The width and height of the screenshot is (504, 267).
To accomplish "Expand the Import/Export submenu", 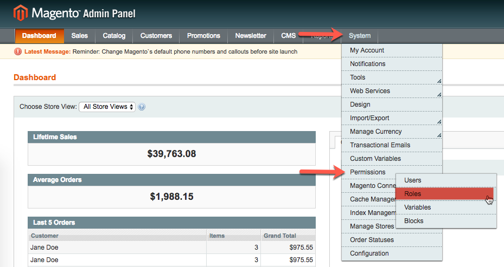I will coord(392,118).
